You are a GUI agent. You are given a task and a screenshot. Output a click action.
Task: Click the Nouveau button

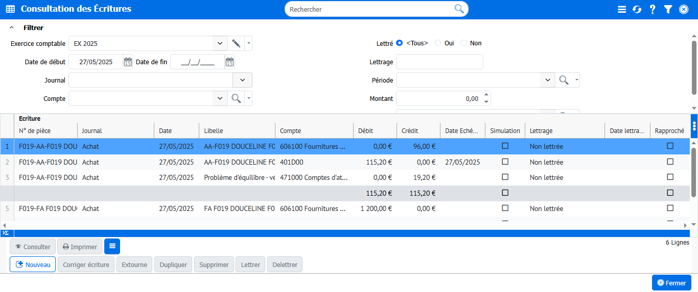point(33,264)
